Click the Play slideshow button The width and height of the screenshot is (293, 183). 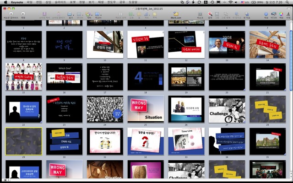coord(23,14)
